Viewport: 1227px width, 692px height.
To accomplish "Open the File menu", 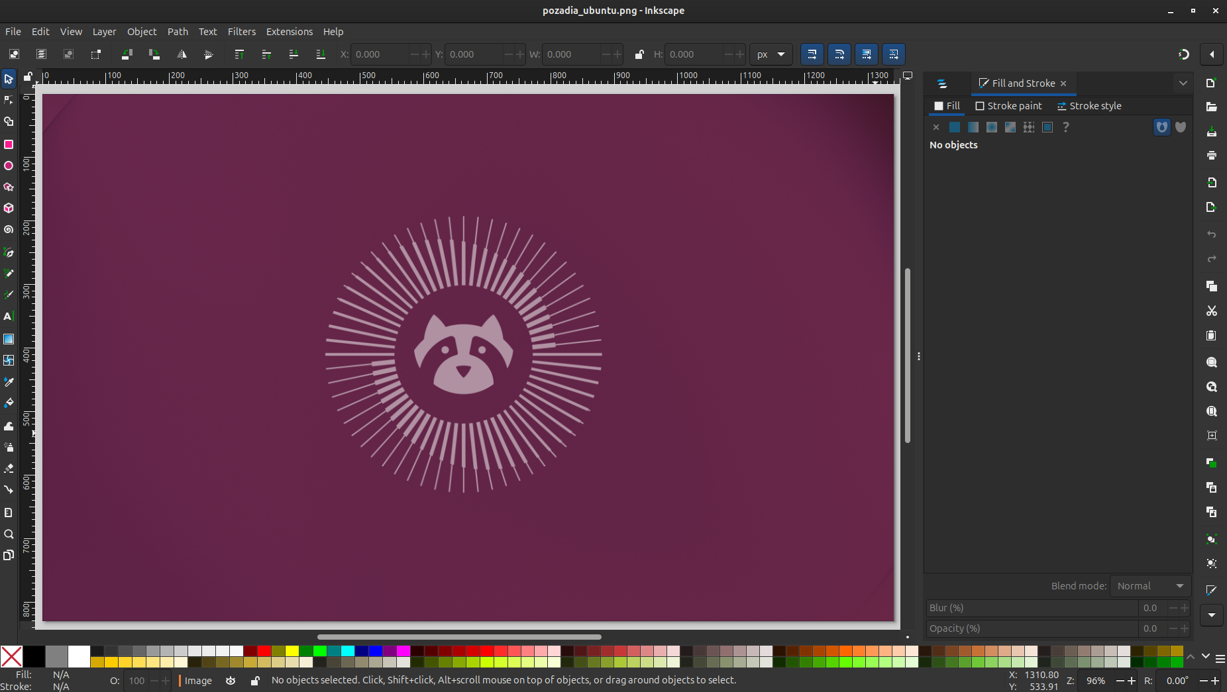I will [x=13, y=32].
